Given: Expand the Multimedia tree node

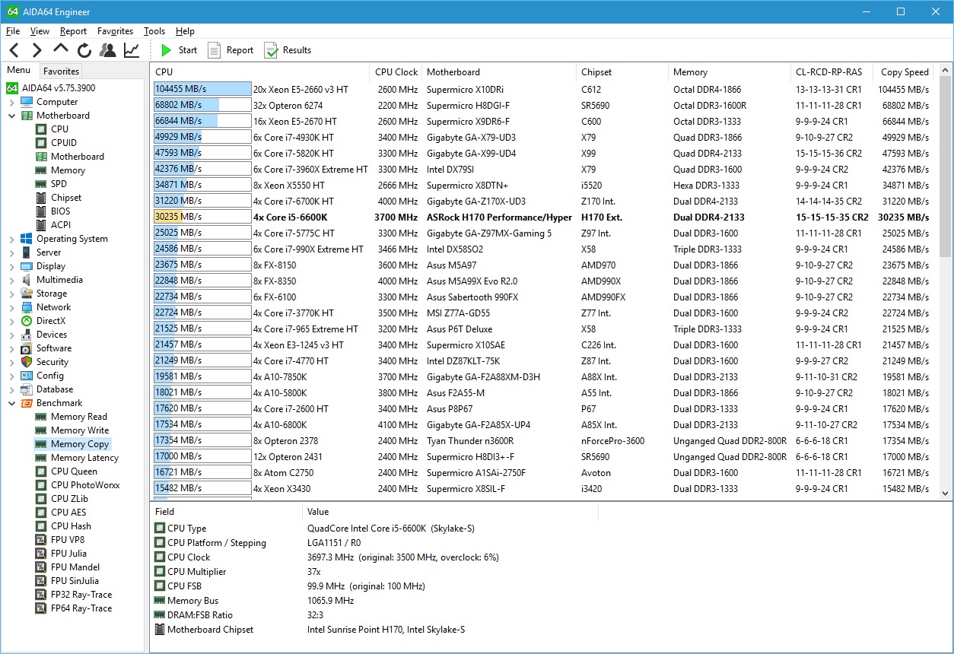Looking at the screenshot, I should (12, 280).
